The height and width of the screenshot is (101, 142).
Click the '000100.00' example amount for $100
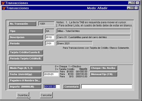(82, 74)
